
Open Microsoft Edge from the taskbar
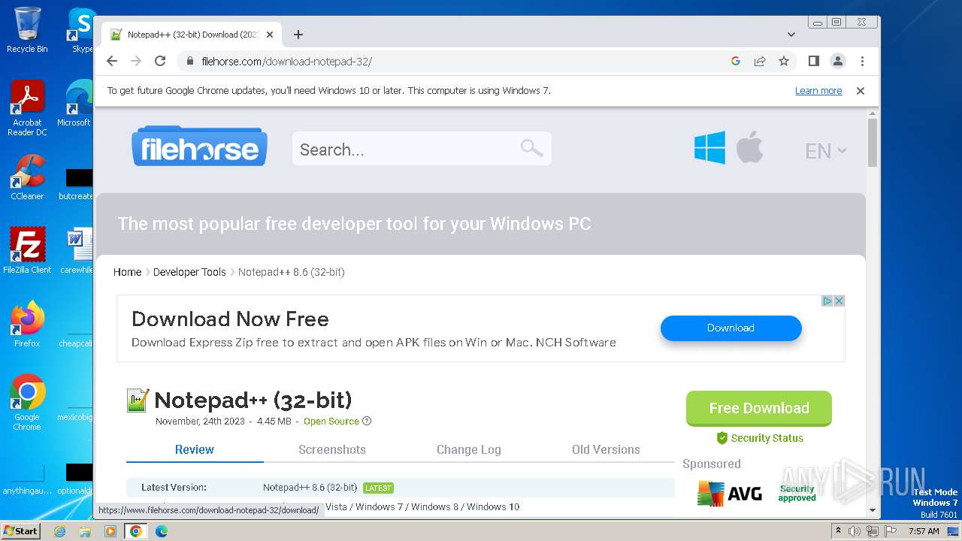[162, 531]
